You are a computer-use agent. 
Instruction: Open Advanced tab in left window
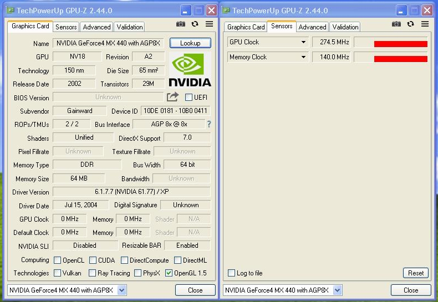point(96,27)
